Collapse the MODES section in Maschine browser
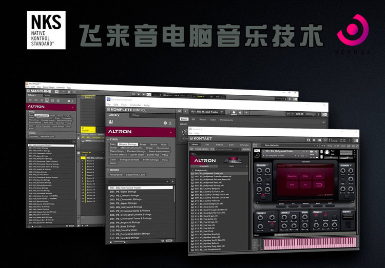Image resolution: width=385 pixels, height=268 pixels. point(28,133)
